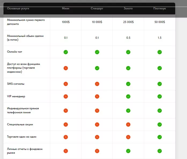
Task: Click red cross for VIP менеджер under Стандарт
Action: click(x=97, y=96)
